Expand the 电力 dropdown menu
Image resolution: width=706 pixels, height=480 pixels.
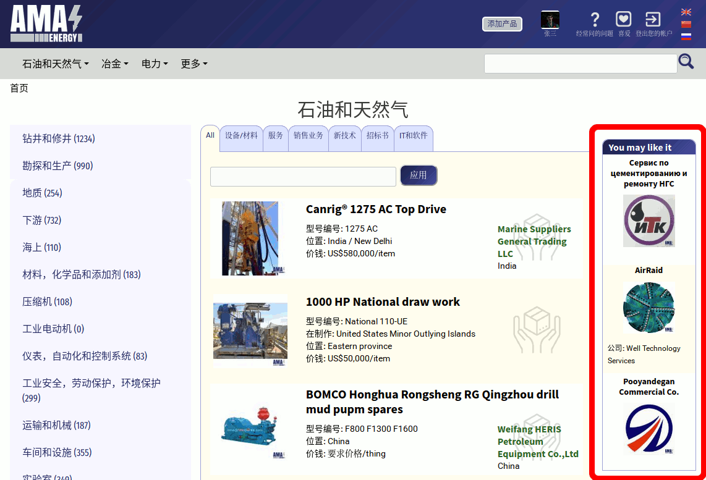(x=155, y=64)
